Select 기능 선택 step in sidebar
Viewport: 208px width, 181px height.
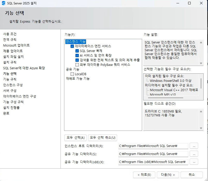click(10, 74)
